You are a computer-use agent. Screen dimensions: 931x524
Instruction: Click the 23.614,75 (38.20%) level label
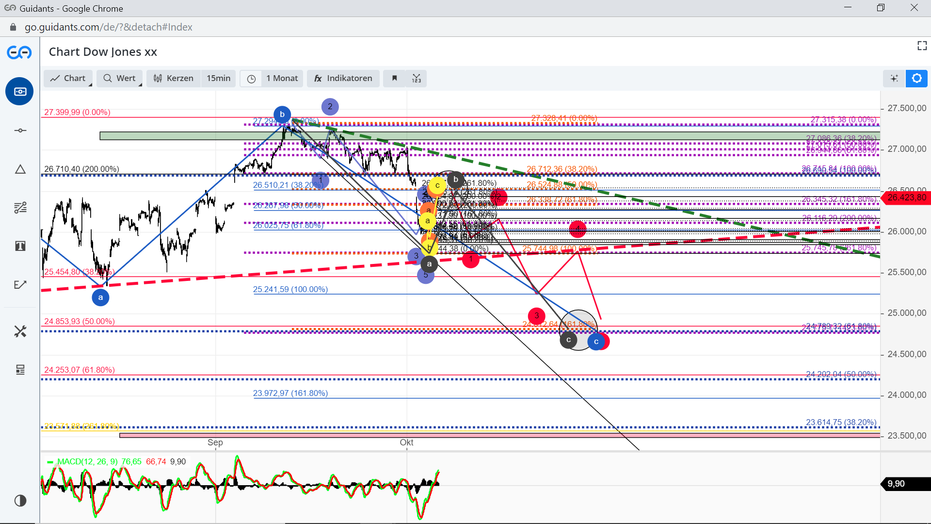[x=841, y=422]
